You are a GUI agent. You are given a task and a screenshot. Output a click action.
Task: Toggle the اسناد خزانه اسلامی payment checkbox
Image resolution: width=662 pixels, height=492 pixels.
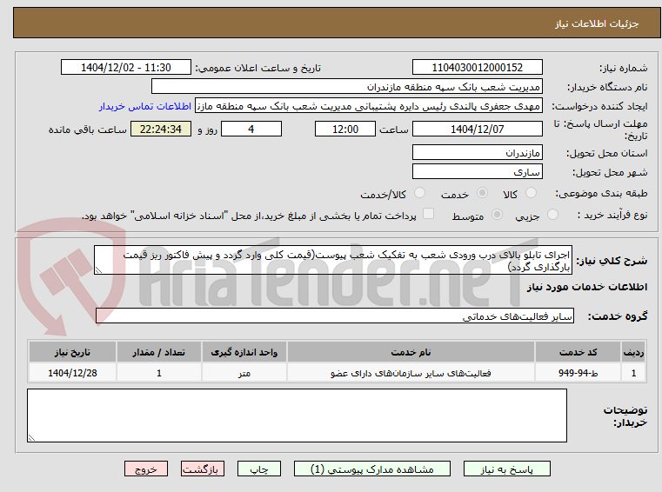pos(428,214)
